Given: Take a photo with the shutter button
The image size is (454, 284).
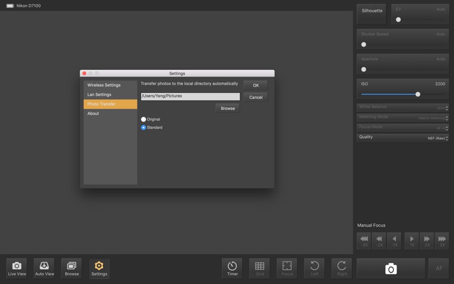Looking at the screenshot, I should click(391, 269).
